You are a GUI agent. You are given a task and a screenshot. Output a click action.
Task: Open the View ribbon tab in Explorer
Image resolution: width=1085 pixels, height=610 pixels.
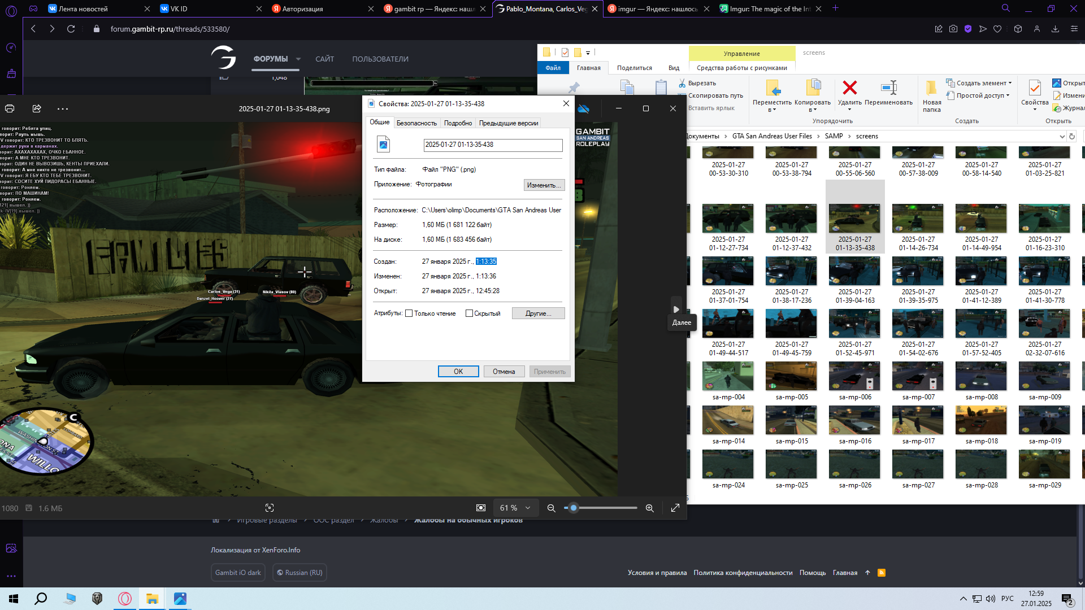[x=674, y=68]
